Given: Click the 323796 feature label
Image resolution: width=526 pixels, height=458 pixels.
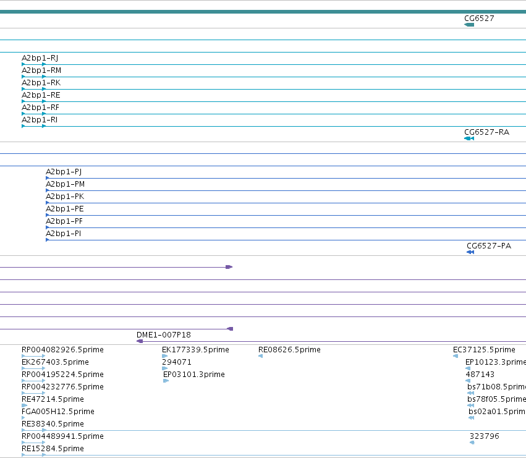Looking at the screenshot, I should pyautogui.click(x=485, y=436).
